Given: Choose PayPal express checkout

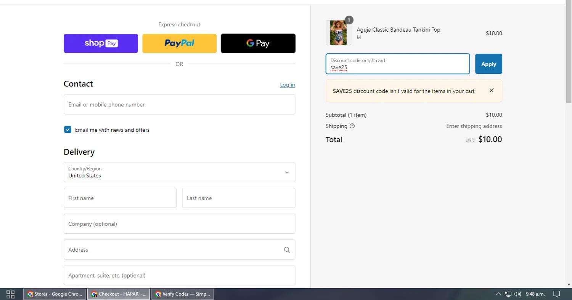Looking at the screenshot, I should [179, 43].
